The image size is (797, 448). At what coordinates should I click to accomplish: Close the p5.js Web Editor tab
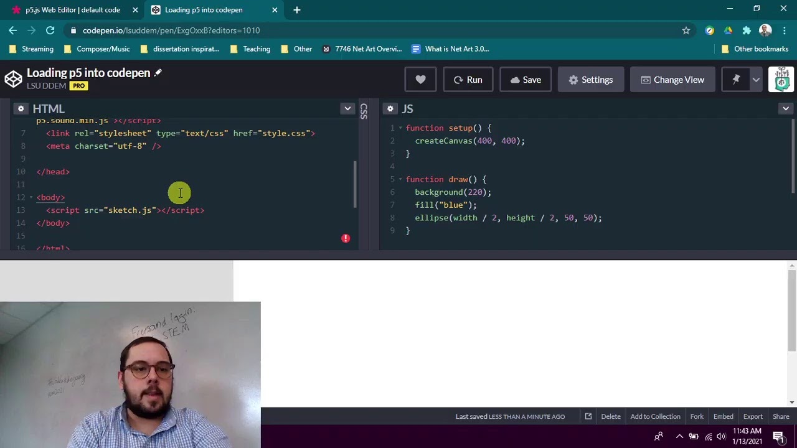(135, 10)
